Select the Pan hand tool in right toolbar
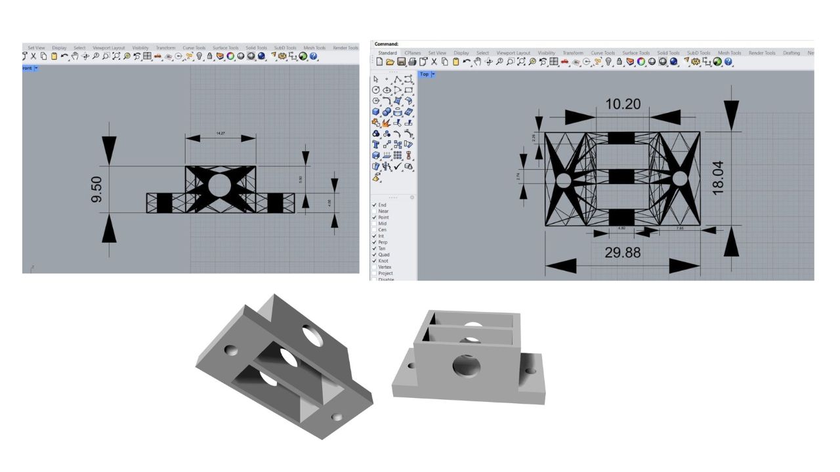The height and width of the screenshot is (472, 840). click(477, 62)
